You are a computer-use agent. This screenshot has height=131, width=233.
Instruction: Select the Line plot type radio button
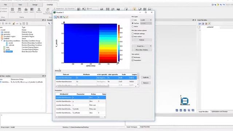tap(133, 20)
